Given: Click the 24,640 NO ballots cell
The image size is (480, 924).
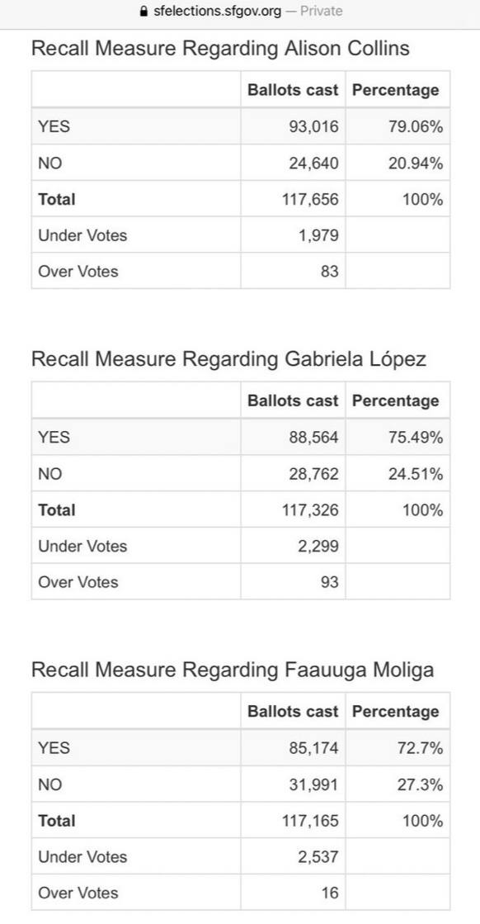Looking at the screenshot, I should (x=293, y=163).
